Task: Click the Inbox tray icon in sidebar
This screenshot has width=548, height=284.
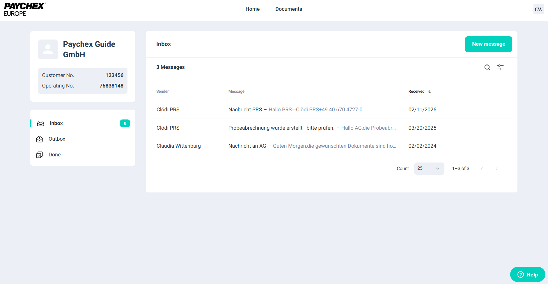Action: 41,123
